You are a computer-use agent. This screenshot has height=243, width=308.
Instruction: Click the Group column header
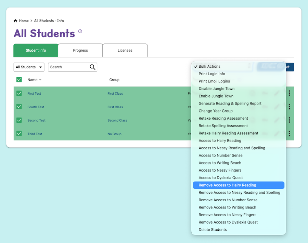[114, 80]
